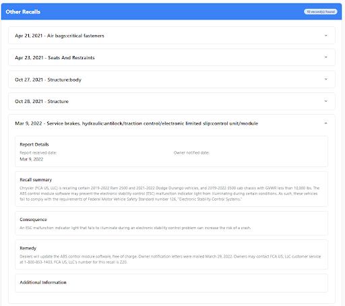Click the Other Recalls header title
Viewport: 345px width, 306px height.
(x=23, y=11)
